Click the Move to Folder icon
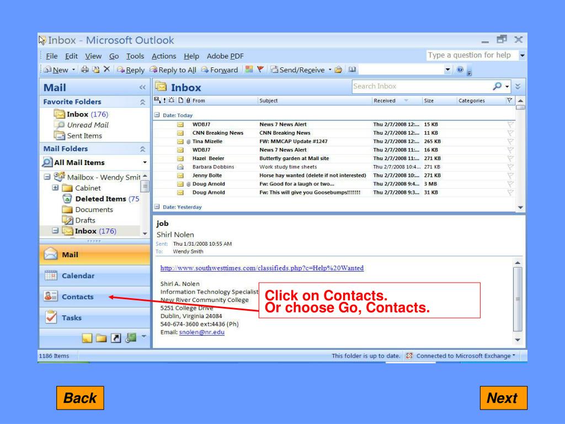This screenshot has width=565, height=424. 96,70
